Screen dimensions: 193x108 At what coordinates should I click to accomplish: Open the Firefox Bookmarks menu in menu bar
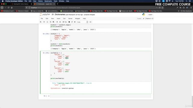tap(48, 1)
